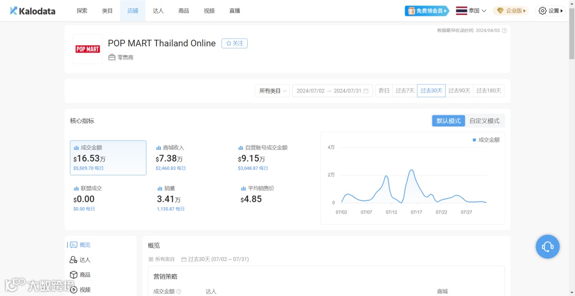Select the 过去180天 time range

489,91
